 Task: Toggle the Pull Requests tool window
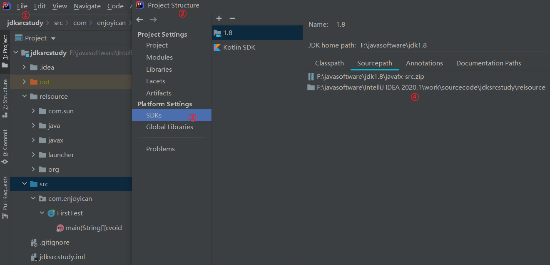[5, 197]
